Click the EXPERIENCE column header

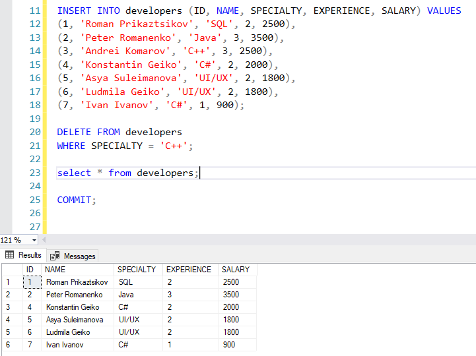click(x=189, y=270)
